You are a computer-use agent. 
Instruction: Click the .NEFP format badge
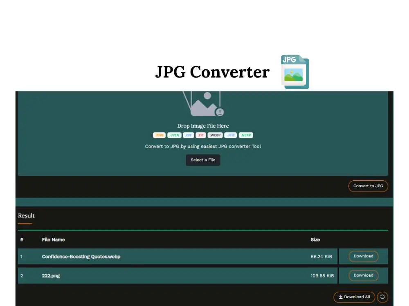[245, 135]
